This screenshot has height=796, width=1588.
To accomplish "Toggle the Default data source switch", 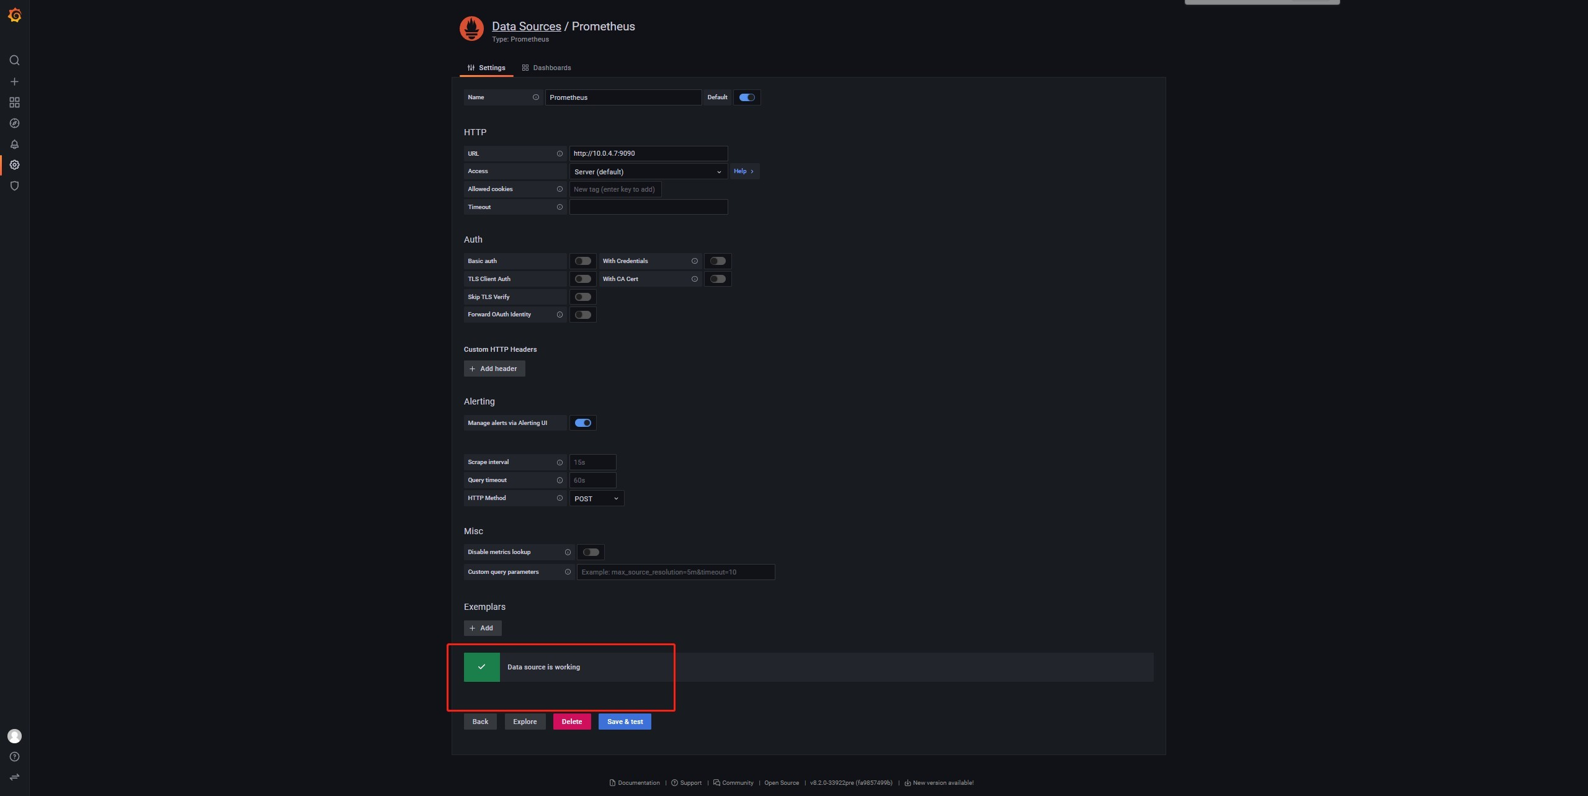I will [747, 97].
